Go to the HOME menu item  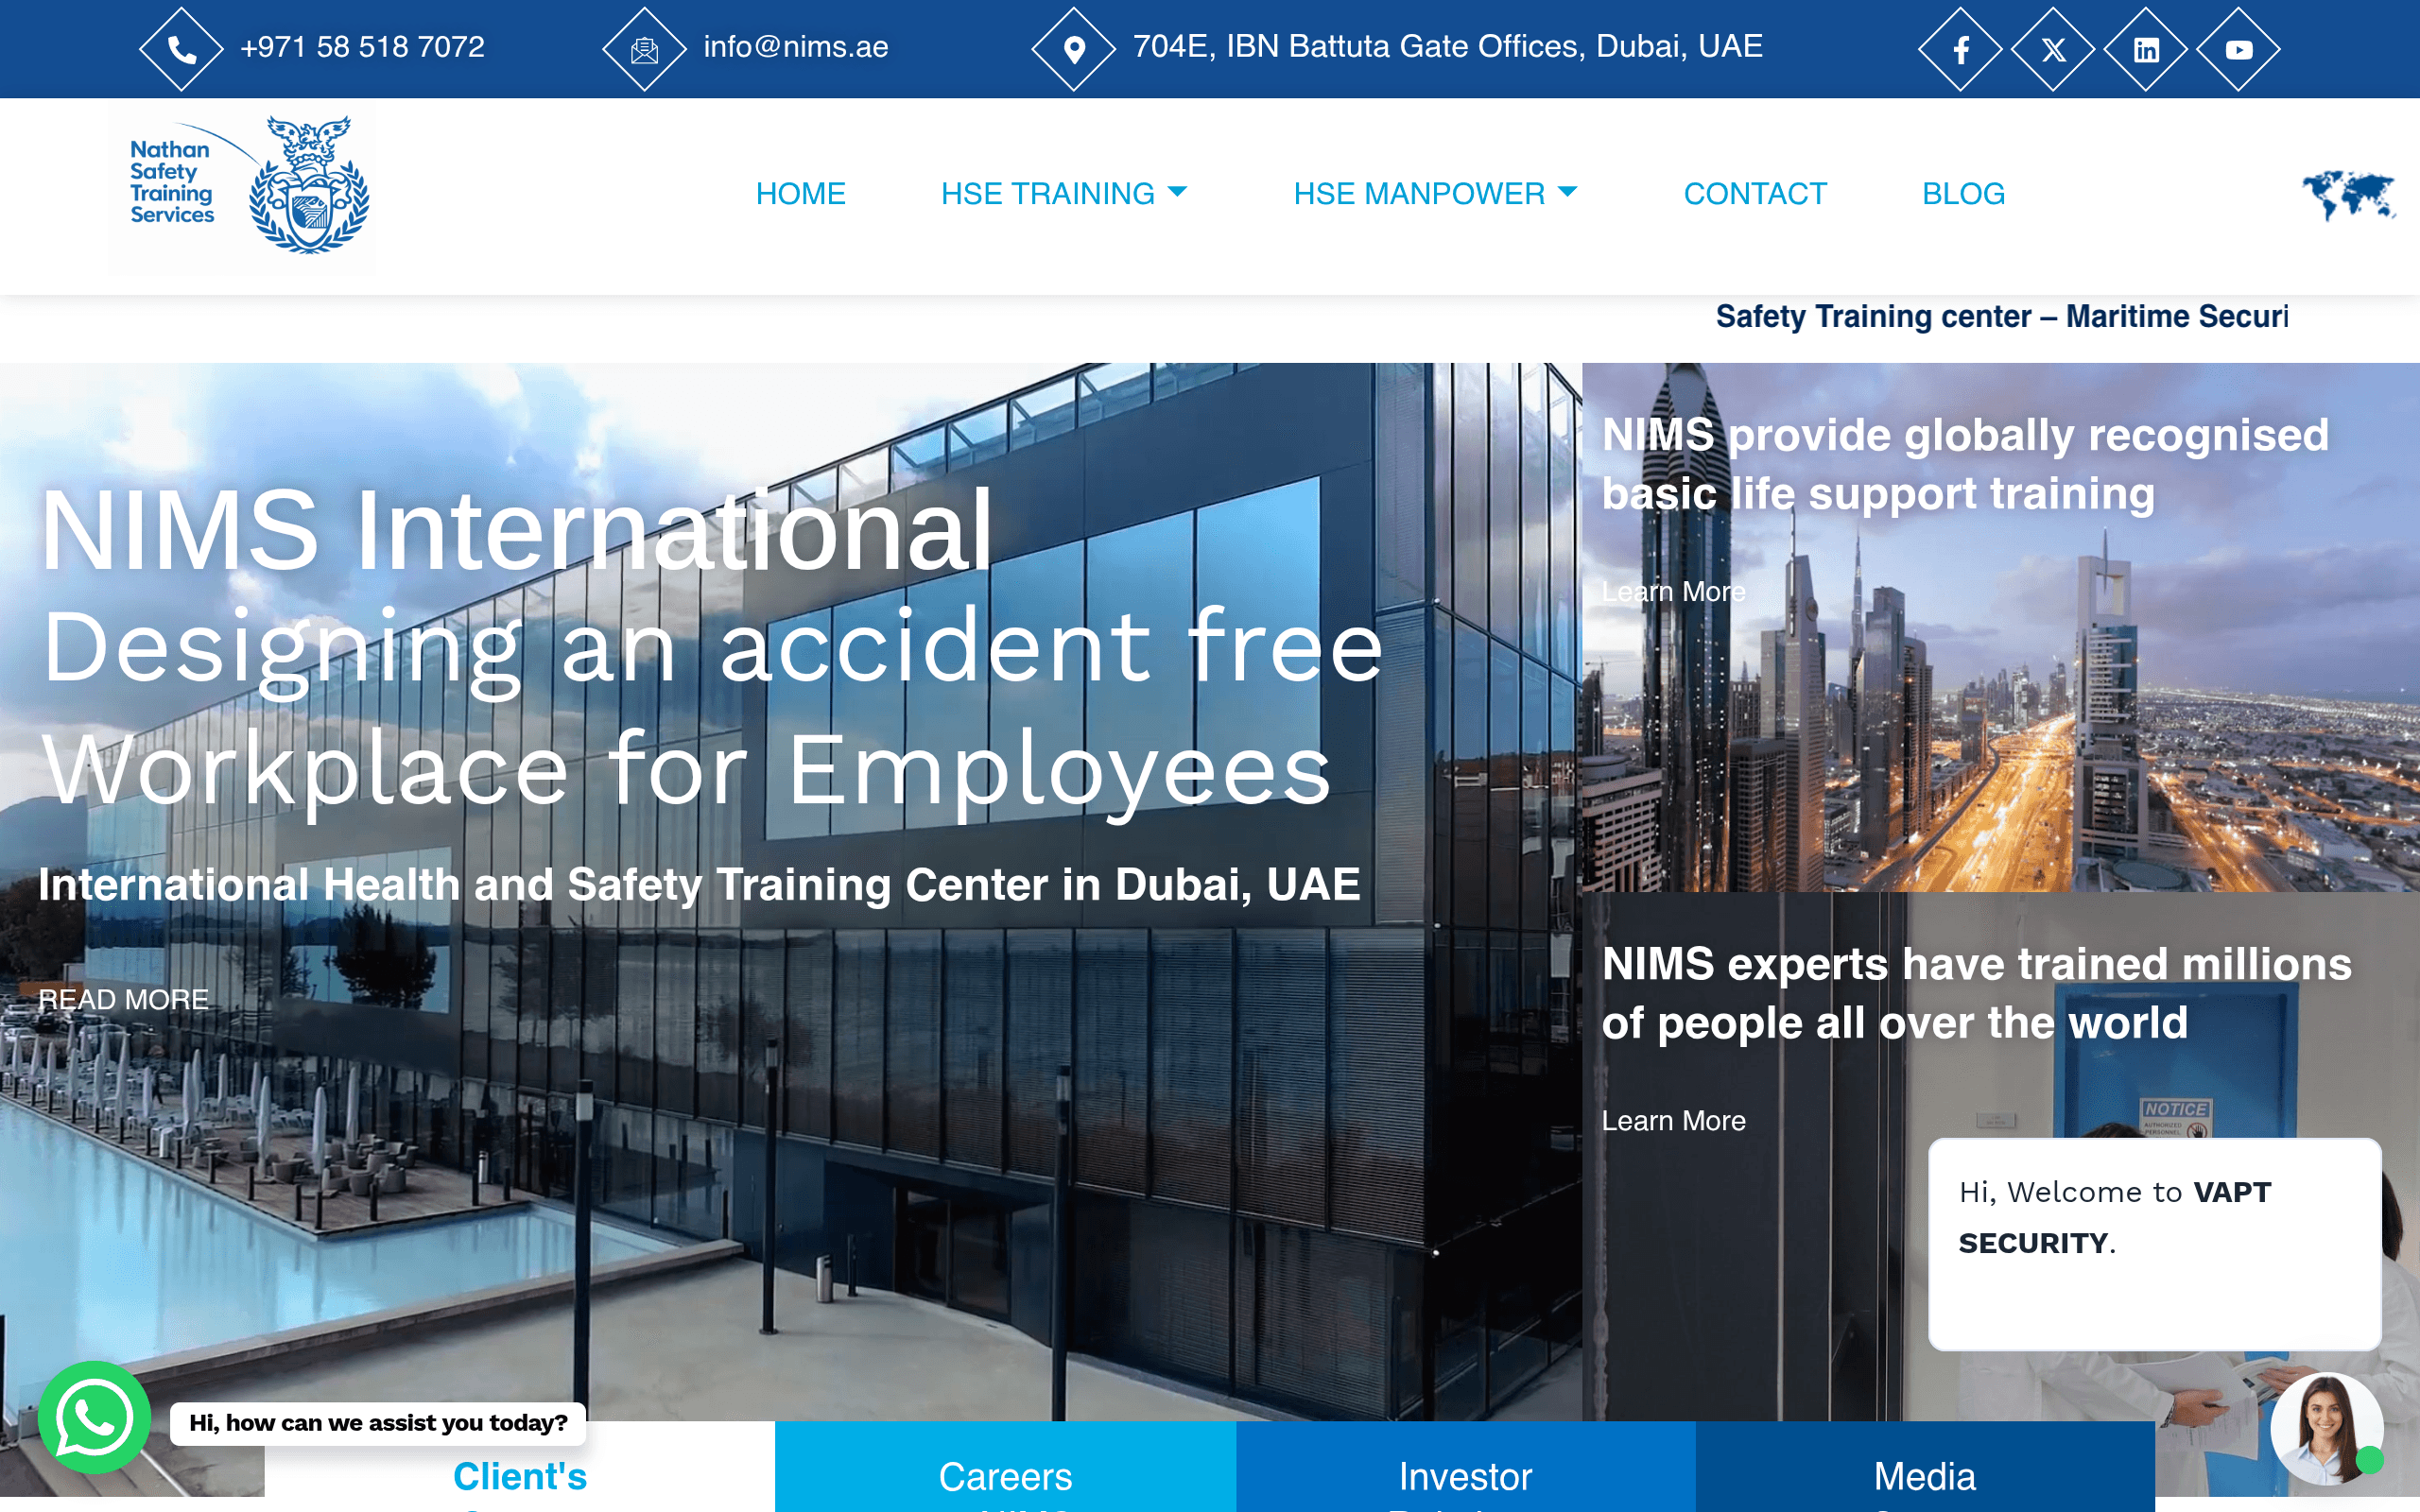click(x=800, y=193)
